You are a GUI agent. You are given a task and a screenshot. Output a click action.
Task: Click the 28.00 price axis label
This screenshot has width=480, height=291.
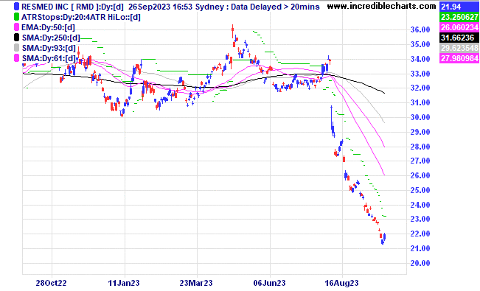(x=420, y=147)
